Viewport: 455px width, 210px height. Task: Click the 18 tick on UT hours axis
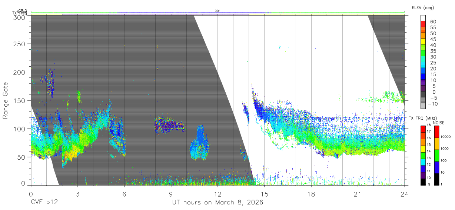point(311,194)
